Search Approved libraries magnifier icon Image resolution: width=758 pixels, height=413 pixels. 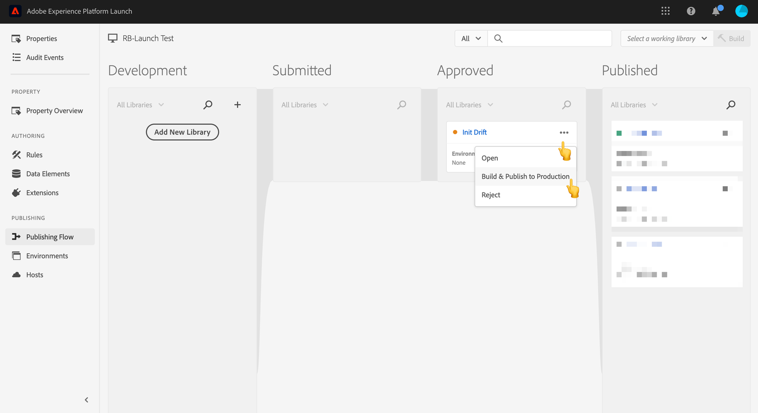click(566, 105)
